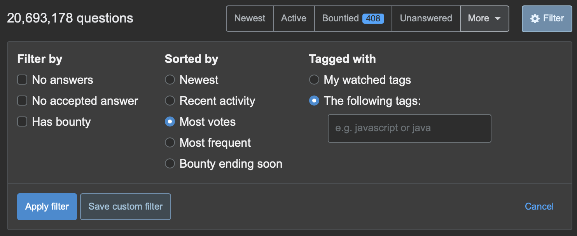Switch to the Newest tab
This screenshot has height=236, width=577.
coord(250,18)
